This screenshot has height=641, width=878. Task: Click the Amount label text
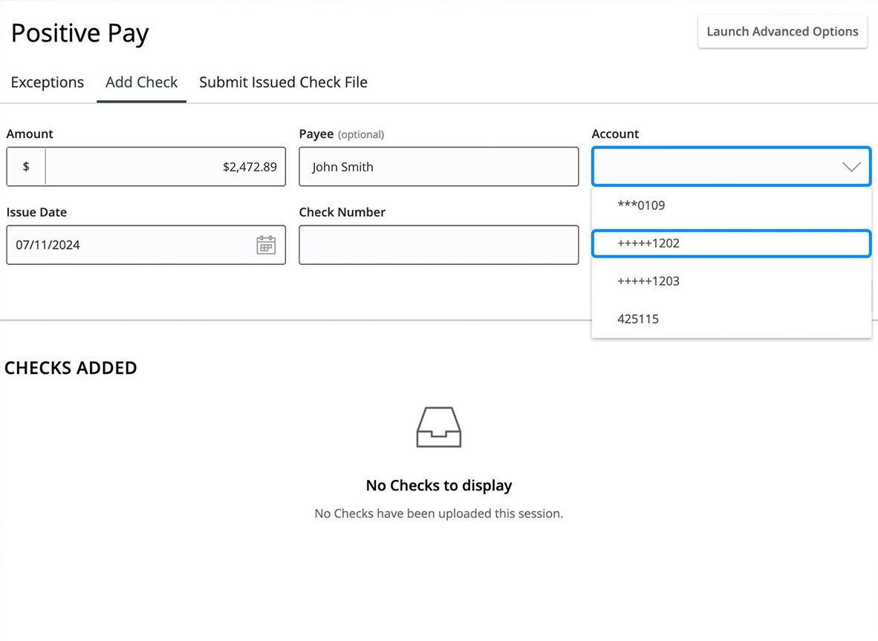30,134
